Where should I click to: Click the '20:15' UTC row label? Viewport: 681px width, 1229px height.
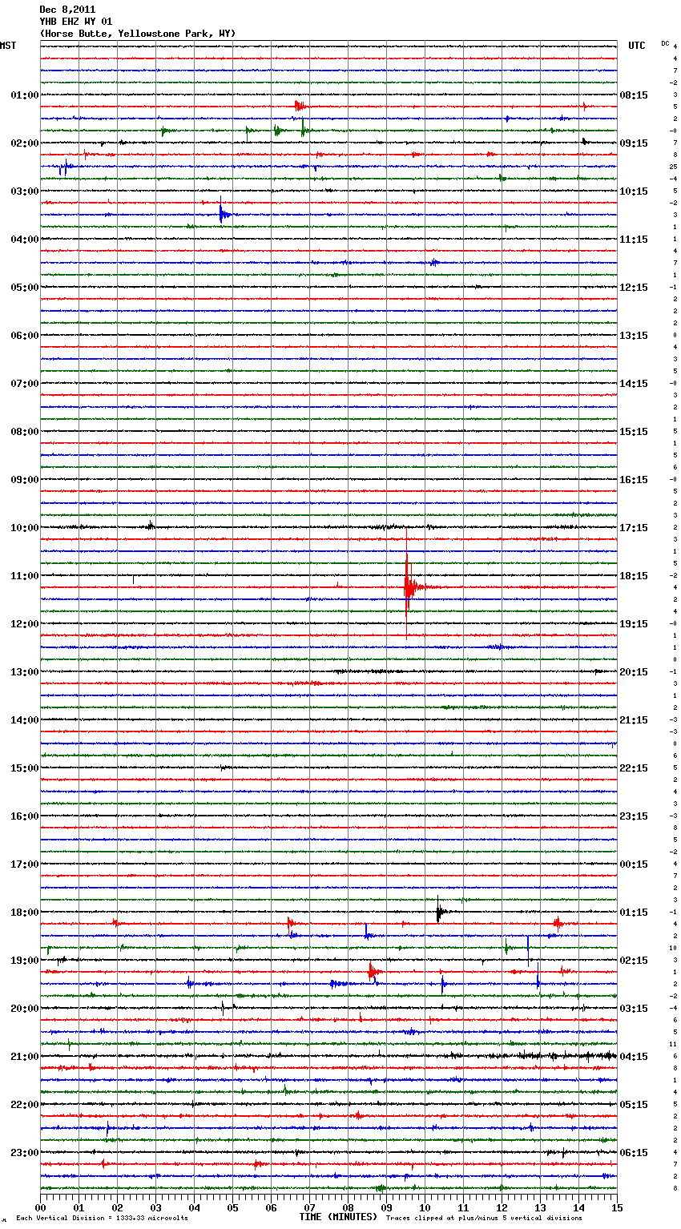pos(634,672)
